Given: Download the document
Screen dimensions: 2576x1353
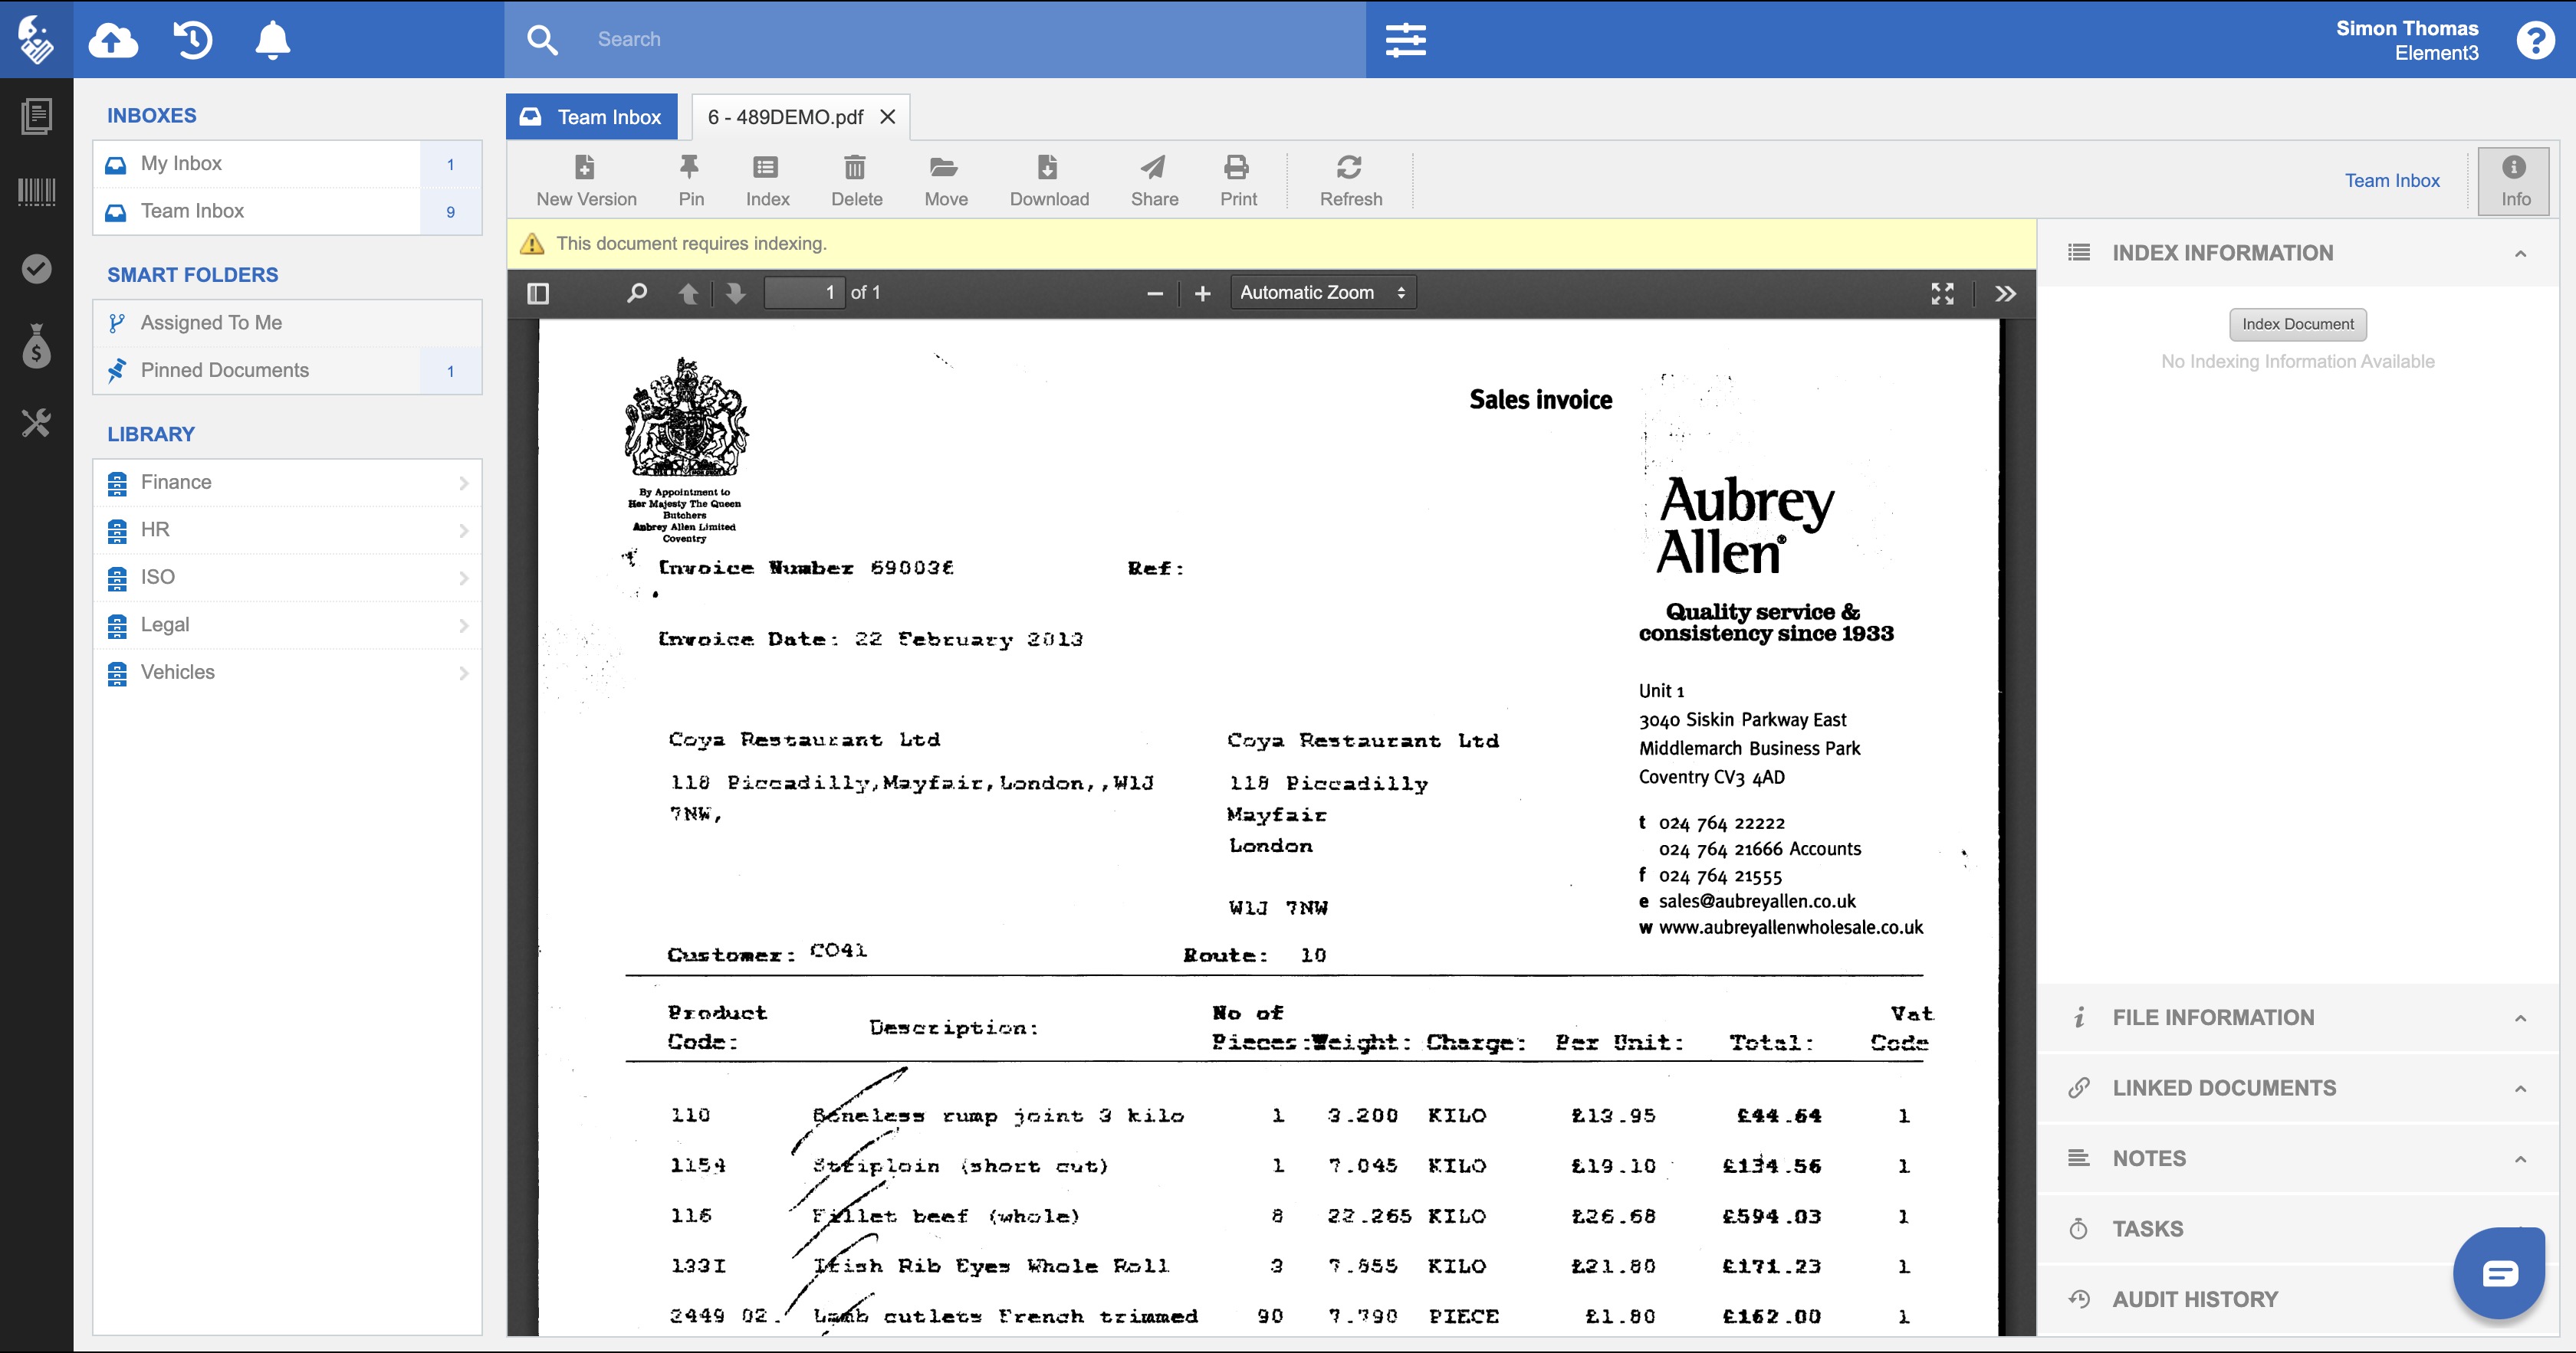Looking at the screenshot, I should click(x=1049, y=180).
